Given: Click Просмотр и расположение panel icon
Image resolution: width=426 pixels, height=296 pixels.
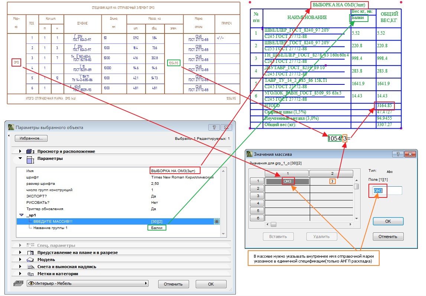Looking at the screenshot, I should point(30,151).
